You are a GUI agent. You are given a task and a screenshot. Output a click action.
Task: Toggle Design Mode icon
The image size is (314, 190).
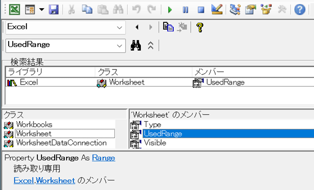coord(217,9)
